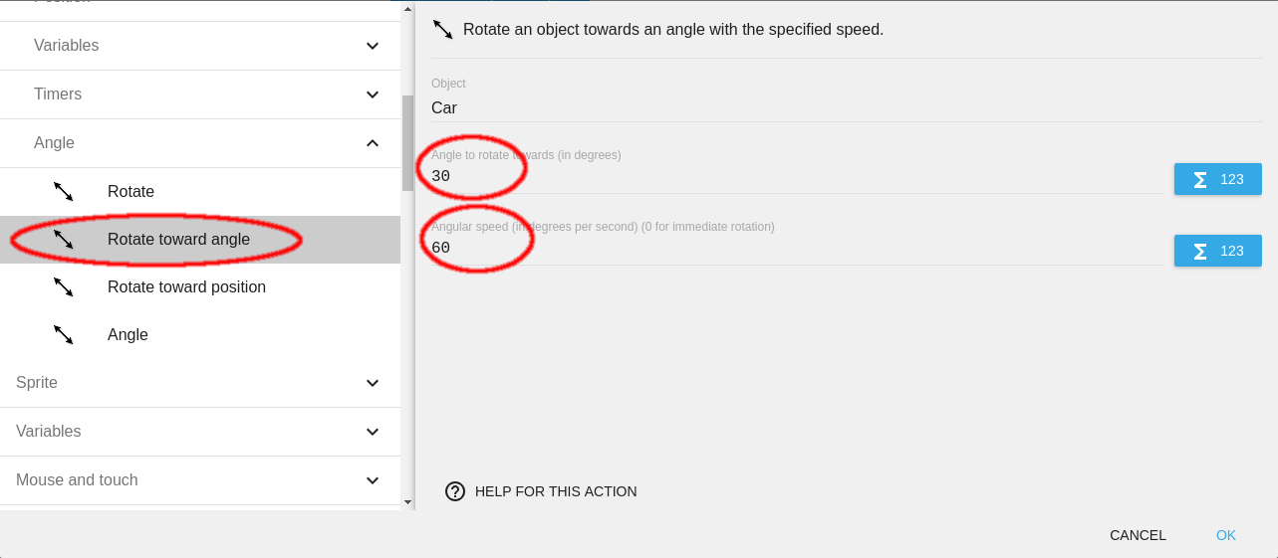Image resolution: width=1278 pixels, height=558 pixels.
Task: Expand the Sprite category
Action: (x=372, y=383)
